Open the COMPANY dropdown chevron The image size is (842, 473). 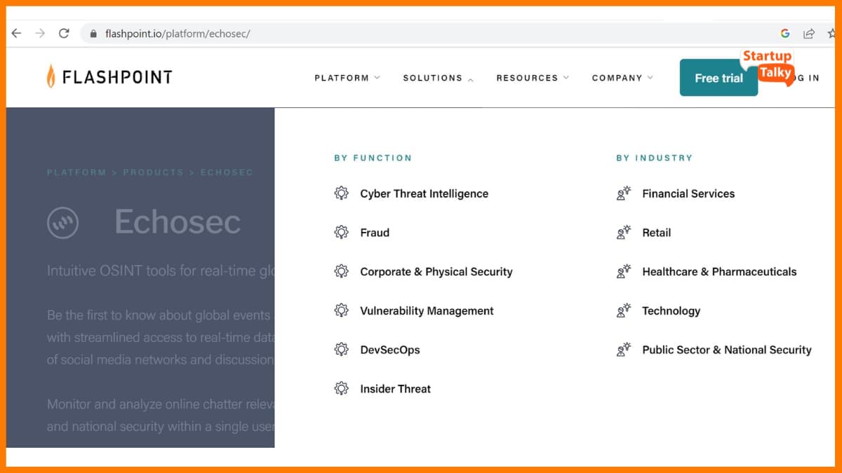point(649,78)
